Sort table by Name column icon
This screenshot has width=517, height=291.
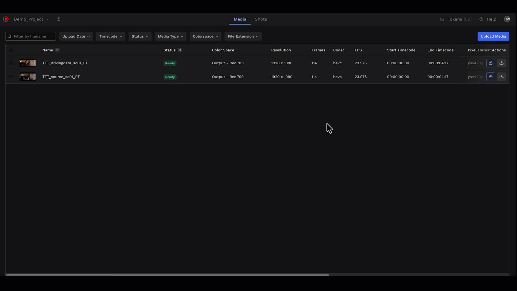57,50
